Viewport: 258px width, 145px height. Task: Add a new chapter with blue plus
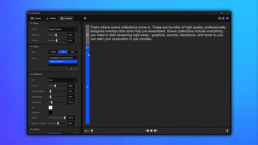[x=88, y=87]
